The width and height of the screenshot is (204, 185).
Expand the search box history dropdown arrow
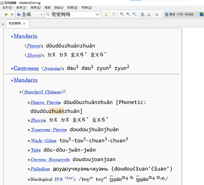[97, 14]
